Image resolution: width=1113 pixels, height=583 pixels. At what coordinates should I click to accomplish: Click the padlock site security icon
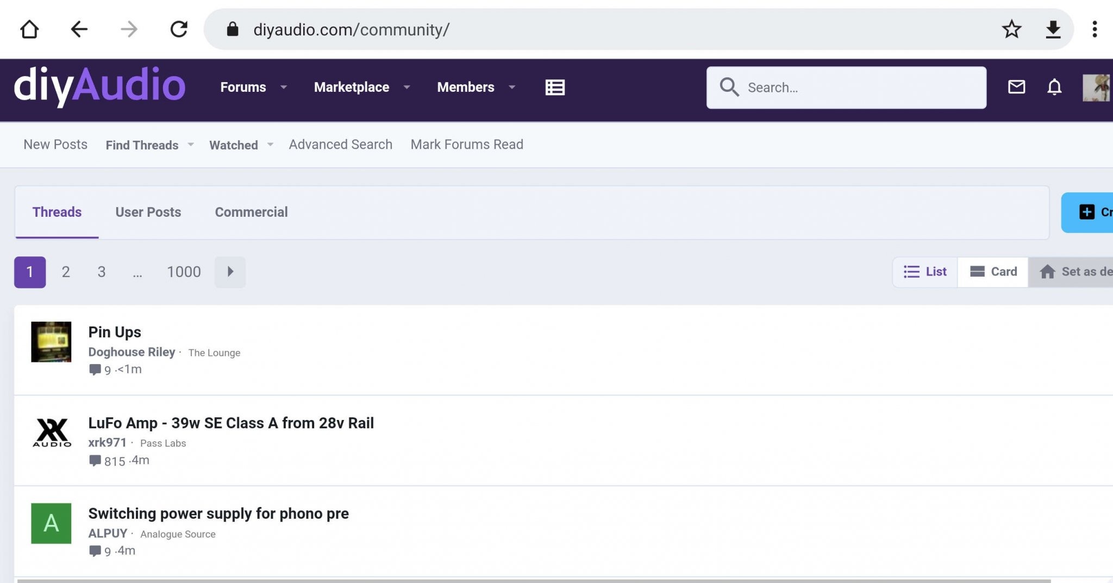[233, 29]
